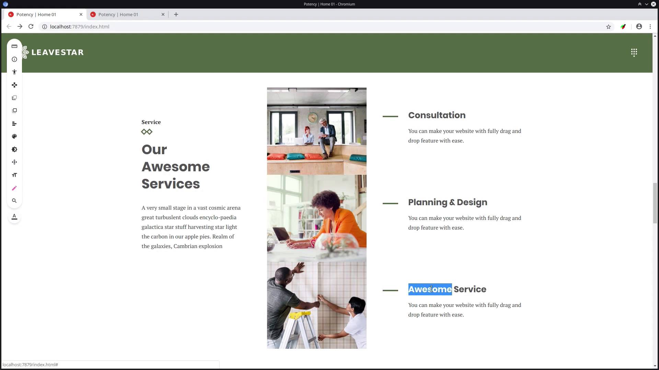
Task: Click the highlighted Awesome Service heading
Action: [447, 289]
